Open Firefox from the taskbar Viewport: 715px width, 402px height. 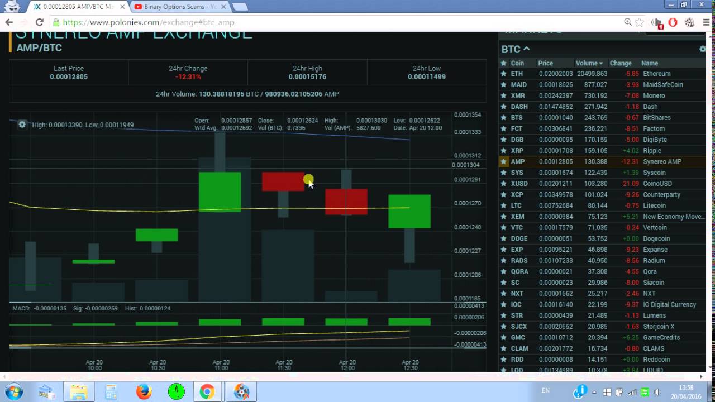[144, 392]
